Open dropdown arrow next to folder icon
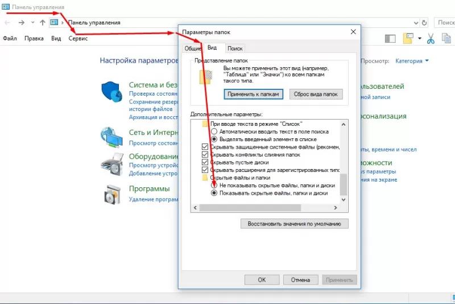This screenshot has width=455, height=304. 420,38
